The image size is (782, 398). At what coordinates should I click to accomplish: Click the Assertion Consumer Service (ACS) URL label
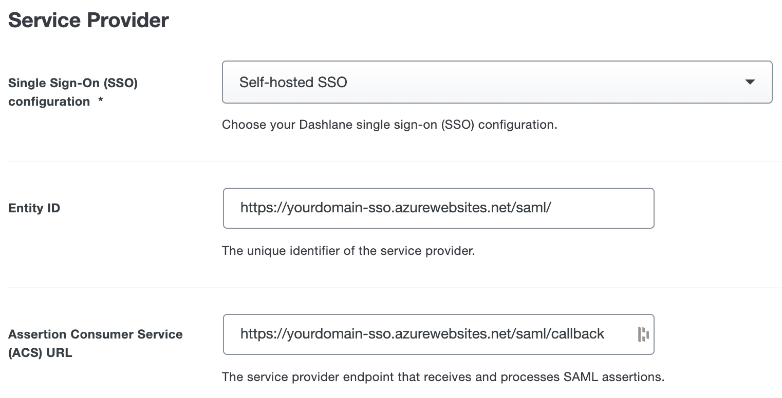tap(95, 343)
